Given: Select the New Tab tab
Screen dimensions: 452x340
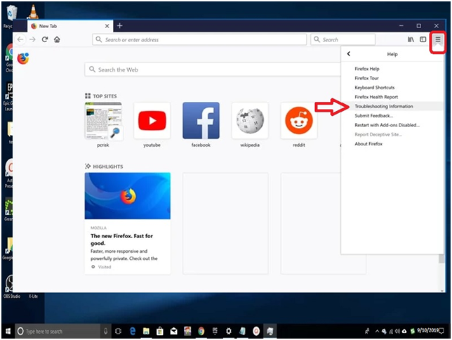Looking at the screenshot, I should (x=70, y=26).
